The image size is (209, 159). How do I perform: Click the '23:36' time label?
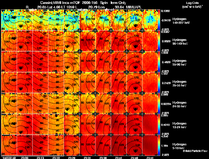click(103, 158)
